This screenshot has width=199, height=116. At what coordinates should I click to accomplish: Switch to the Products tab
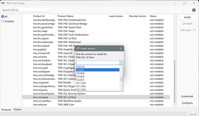(6, 110)
